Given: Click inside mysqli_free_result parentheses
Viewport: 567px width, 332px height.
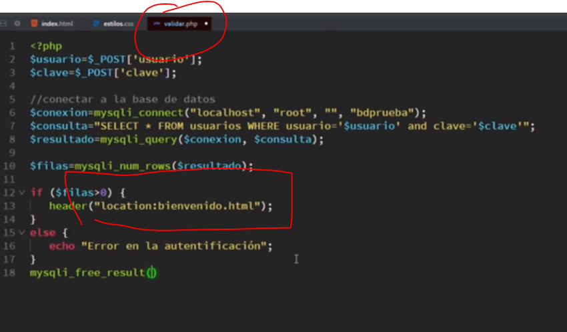Looking at the screenshot, I should (151, 273).
